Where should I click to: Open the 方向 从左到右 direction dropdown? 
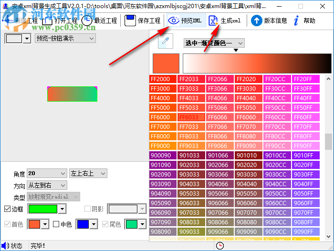point(47,185)
